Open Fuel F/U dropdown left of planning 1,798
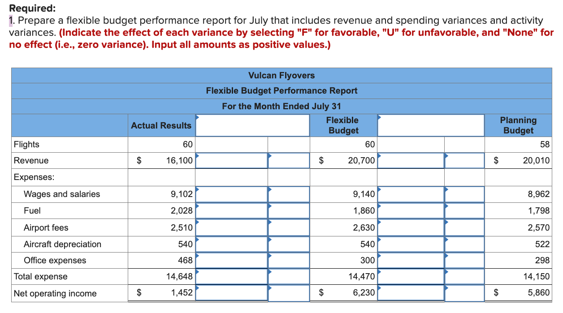The width and height of the screenshot is (563, 313). pos(464,210)
